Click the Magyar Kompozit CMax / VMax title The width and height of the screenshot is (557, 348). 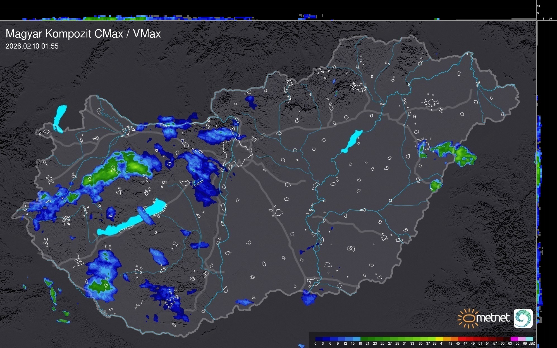click(x=83, y=34)
